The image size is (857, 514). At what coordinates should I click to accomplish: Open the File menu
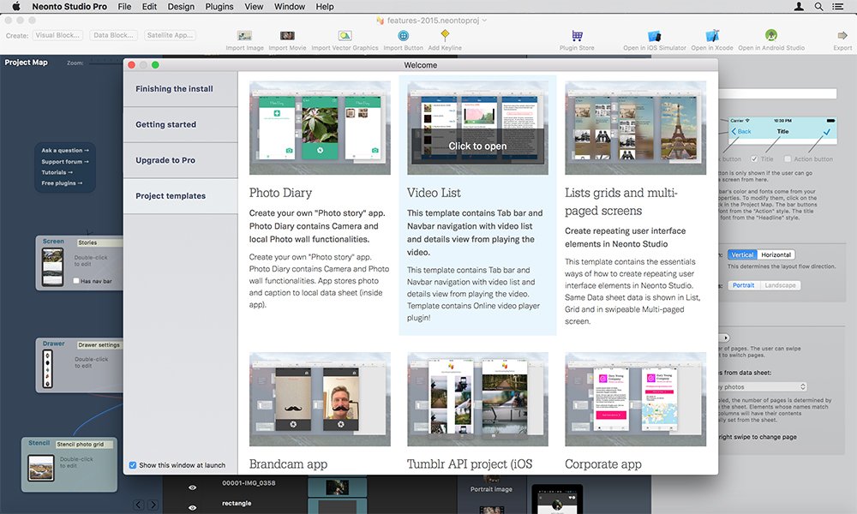[124, 7]
